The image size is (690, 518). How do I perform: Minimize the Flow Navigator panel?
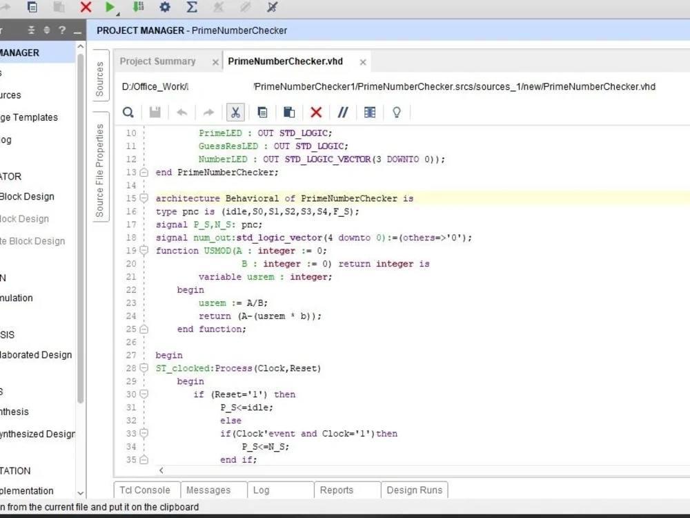[77, 32]
